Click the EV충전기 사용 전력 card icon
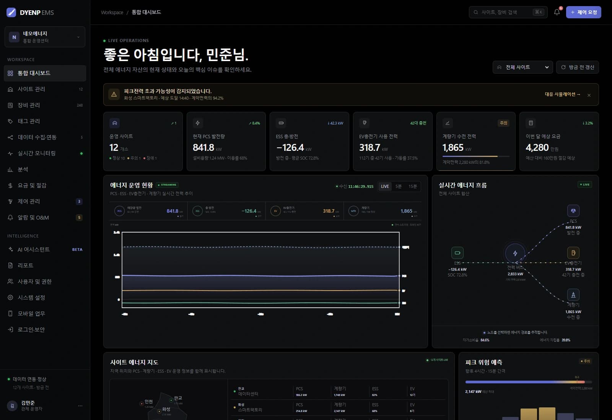Viewport: 612px width, 420px height. pyautogui.click(x=365, y=123)
